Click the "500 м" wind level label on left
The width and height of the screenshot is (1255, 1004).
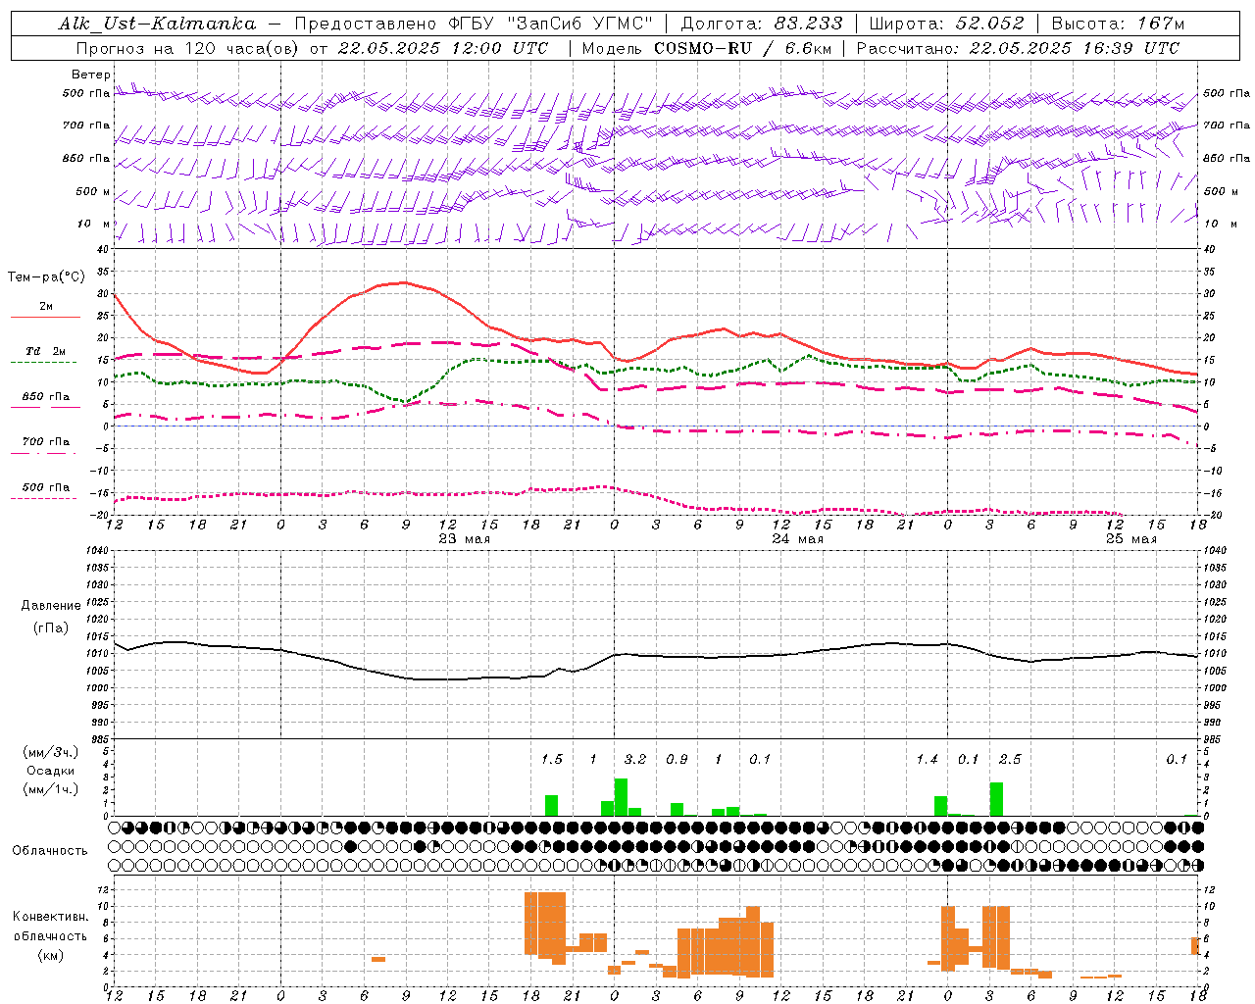tap(93, 191)
